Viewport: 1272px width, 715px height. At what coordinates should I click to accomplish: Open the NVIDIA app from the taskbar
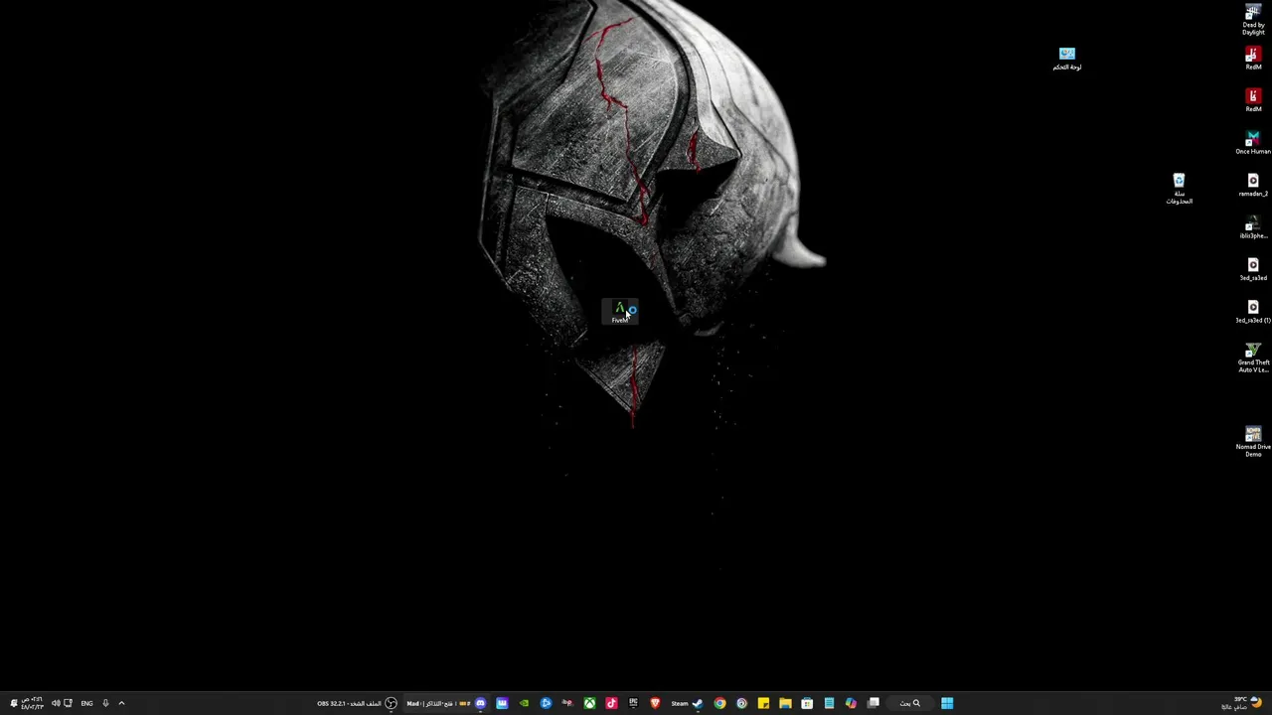pyautogui.click(x=524, y=703)
